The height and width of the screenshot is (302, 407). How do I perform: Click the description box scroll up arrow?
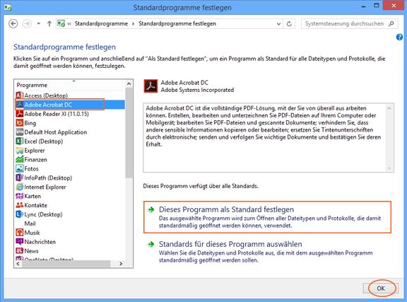(389, 108)
